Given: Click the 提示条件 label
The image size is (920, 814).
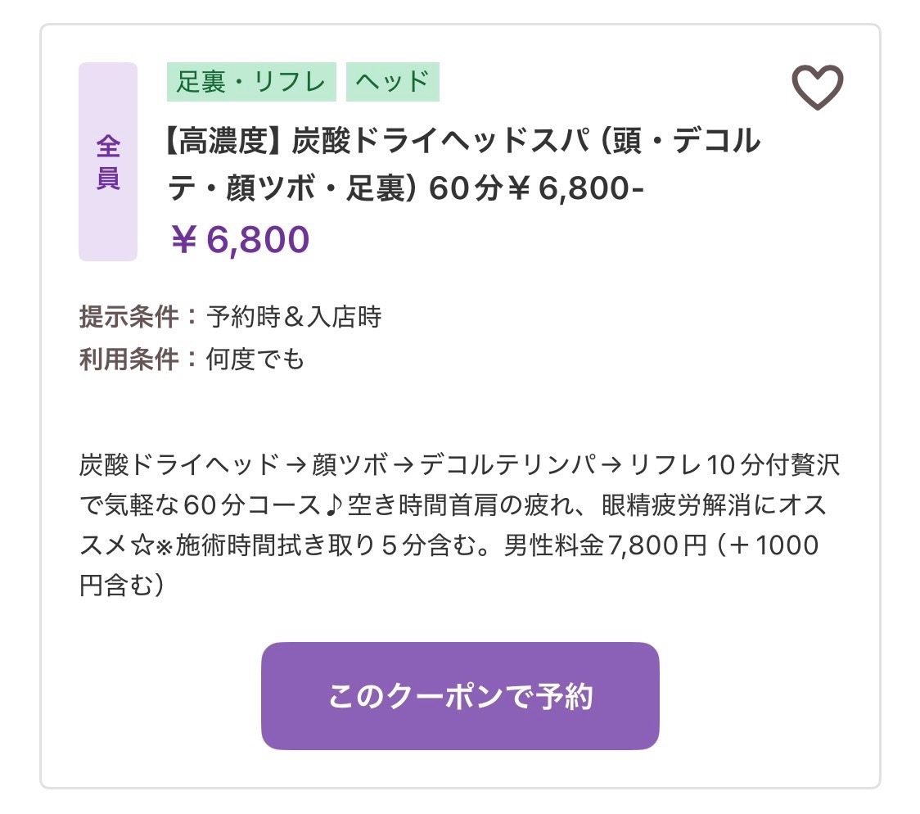Looking at the screenshot, I should coord(129,317).
